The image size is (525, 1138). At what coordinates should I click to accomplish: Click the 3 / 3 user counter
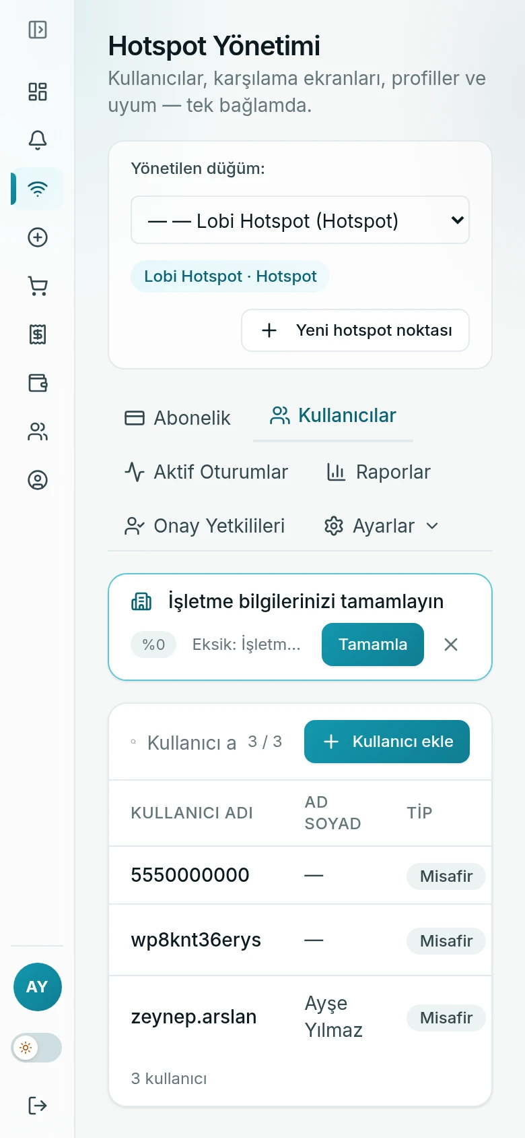click(265, 742)
